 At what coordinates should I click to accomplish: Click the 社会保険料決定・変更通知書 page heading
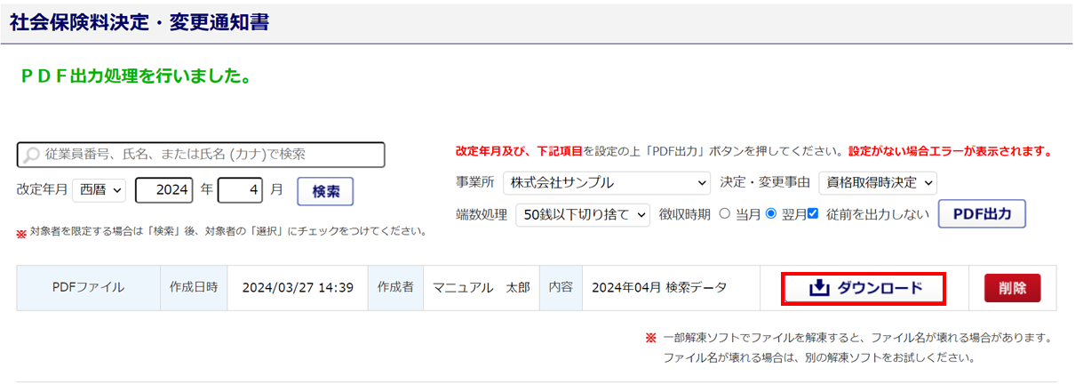(x=139, y=22)
